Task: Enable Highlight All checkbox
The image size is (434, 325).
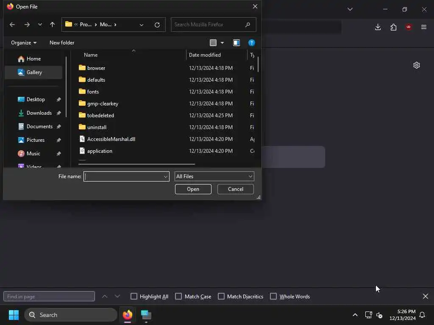Action: coord(134,296)
